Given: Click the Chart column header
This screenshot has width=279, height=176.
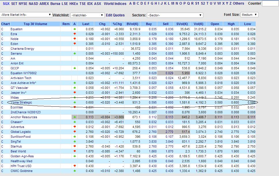Looking at the screenshot, I should click(x=5, y=24).
